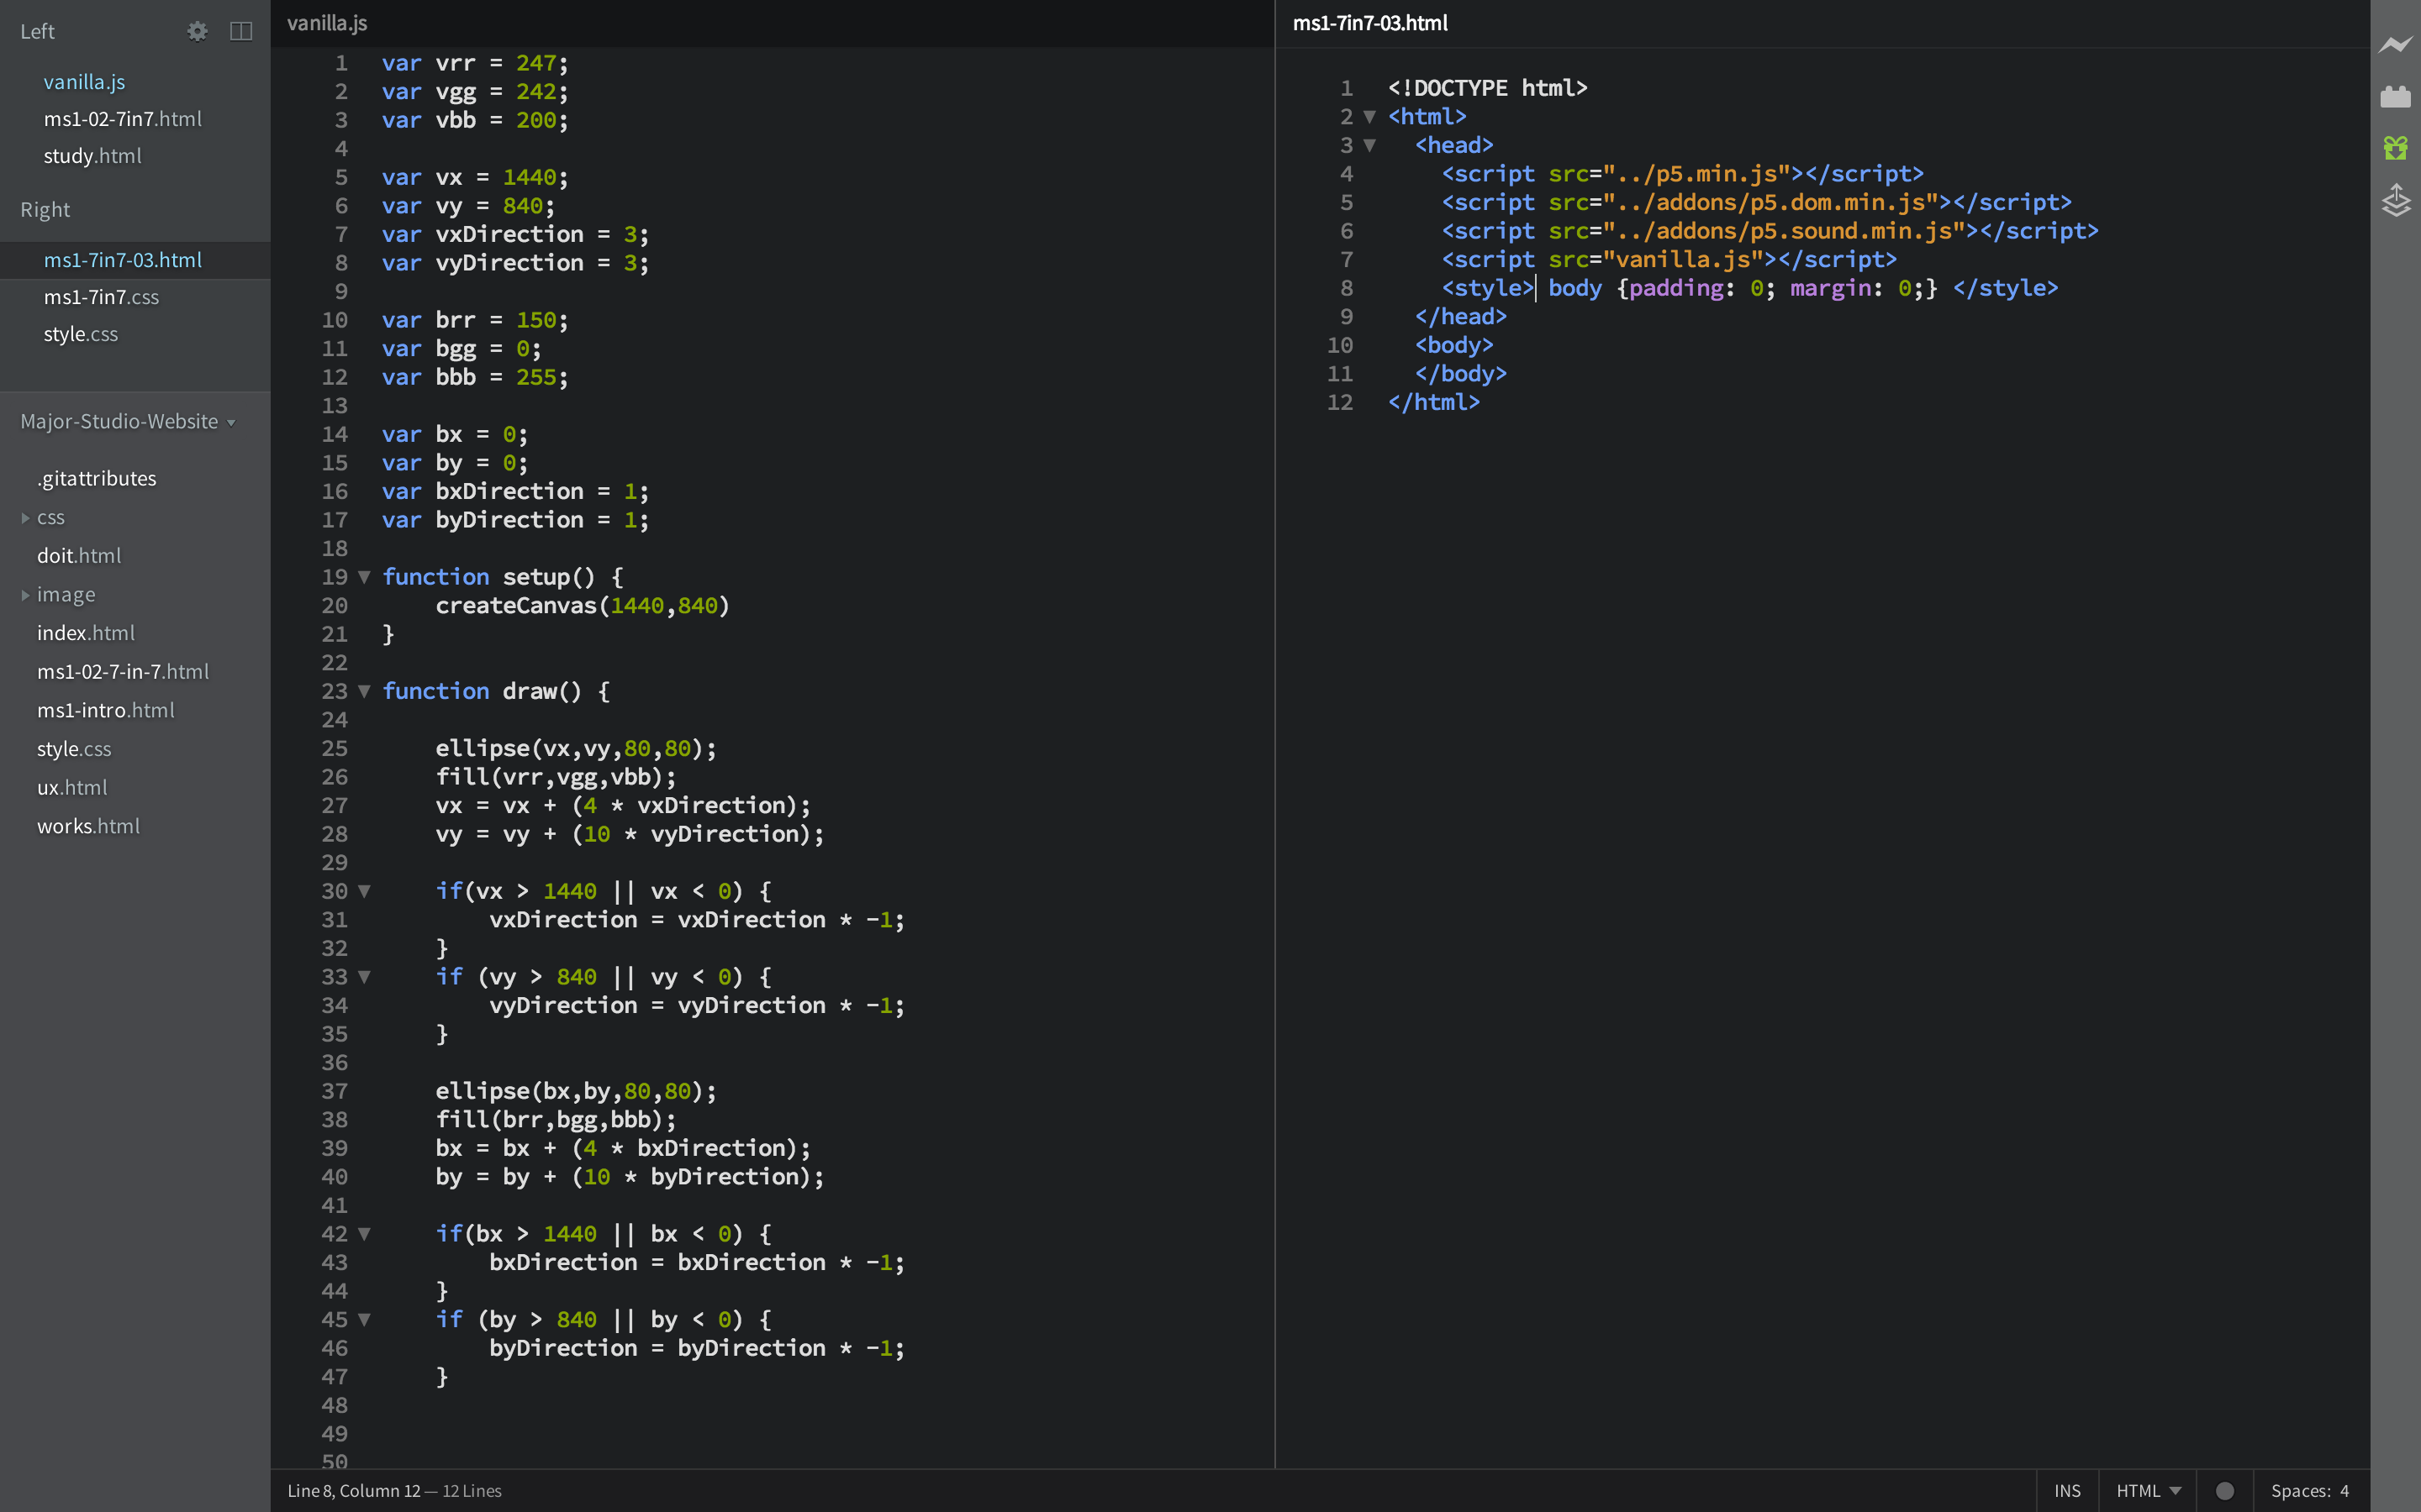This screenshot has width=2421, height=1512.
Task: Select vanilla.js in Left working files
Action: [84, 82]
